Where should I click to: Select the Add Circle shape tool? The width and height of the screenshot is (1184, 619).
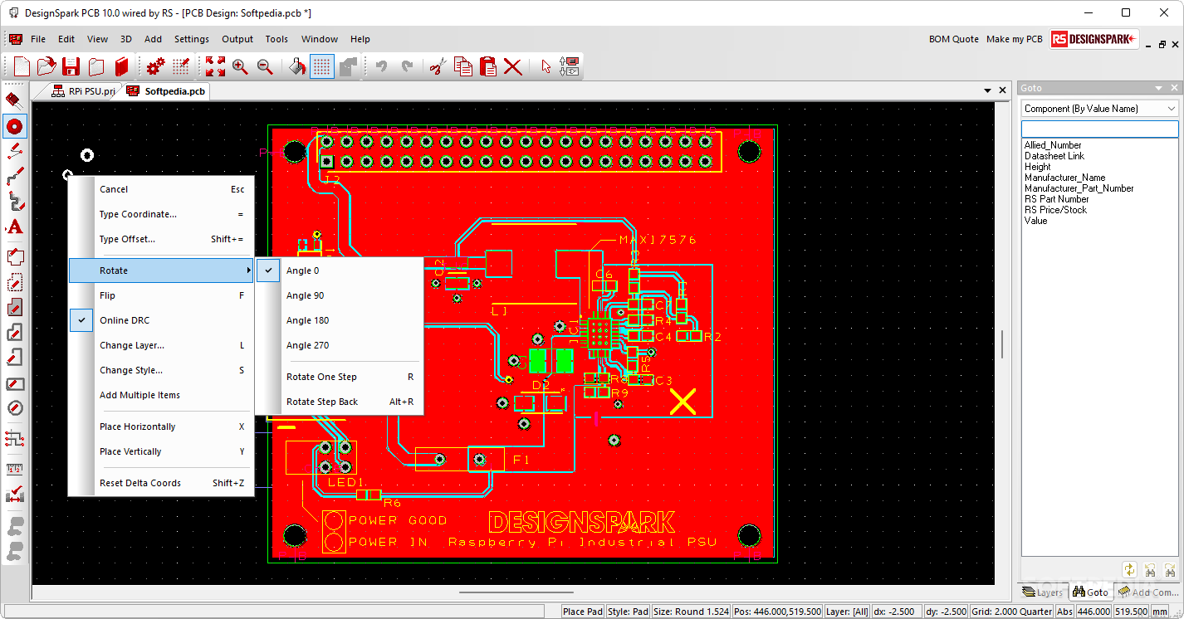click(x=14, y=408)
